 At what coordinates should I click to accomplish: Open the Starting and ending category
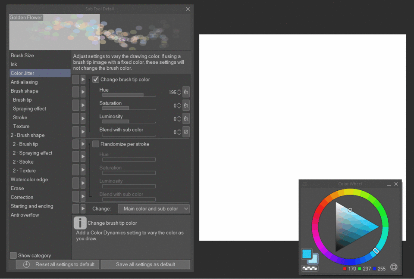(40, 206)
